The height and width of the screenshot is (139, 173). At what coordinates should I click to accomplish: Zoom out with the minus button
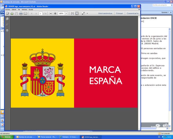click(x=51, y=14)
